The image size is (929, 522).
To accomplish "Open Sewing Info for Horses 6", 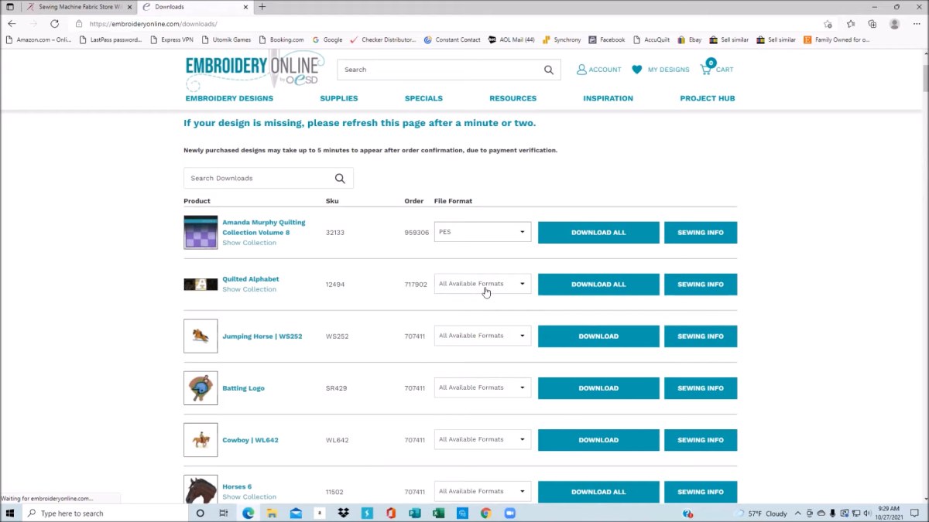I will [701, 492].
